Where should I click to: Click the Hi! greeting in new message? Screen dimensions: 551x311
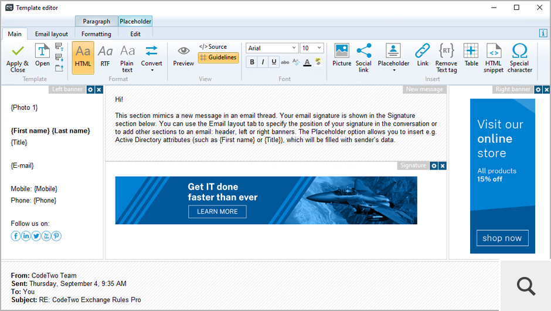pyautogui.click(x=119, y=100)
